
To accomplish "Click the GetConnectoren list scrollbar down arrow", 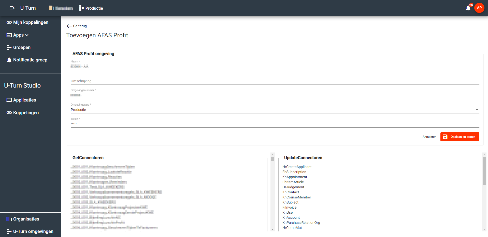I will point(272,229).
